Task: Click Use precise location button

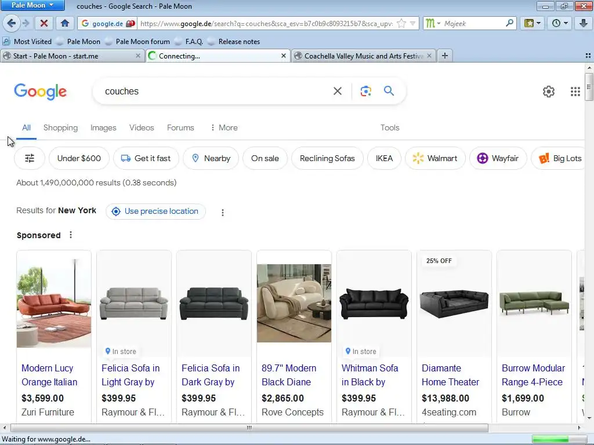Action: (155, 211)
